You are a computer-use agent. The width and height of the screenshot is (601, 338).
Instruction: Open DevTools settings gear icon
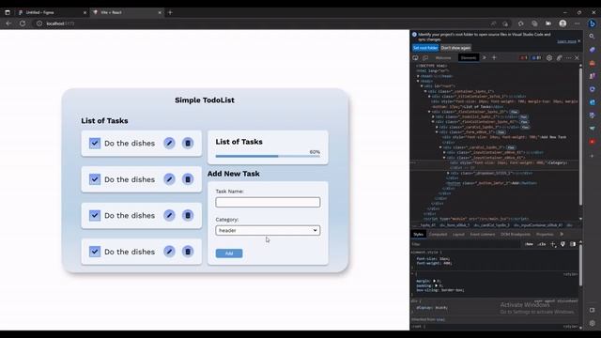click(x=549, y=58)
